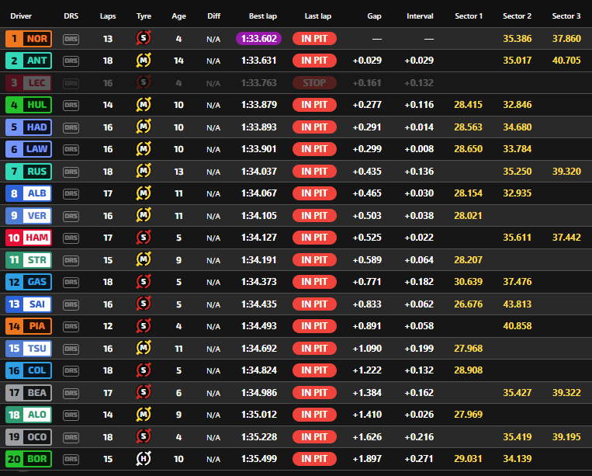Click the Tyre column header
This screenshot has width=592, height=476.
(144, 16)
